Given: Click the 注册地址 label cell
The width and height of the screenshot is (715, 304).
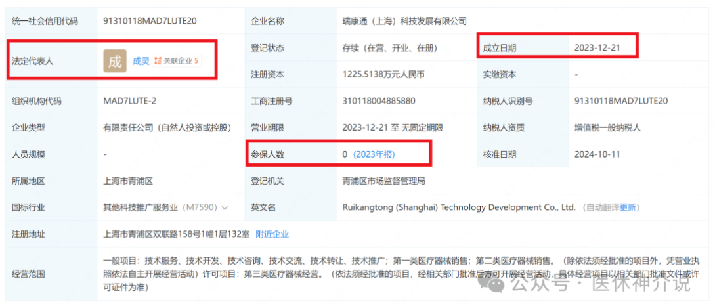Looking at the screenshot, I should (x=51, y=234).
